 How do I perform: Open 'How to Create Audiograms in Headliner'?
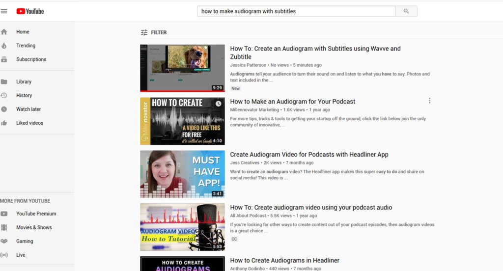point(284,260)
